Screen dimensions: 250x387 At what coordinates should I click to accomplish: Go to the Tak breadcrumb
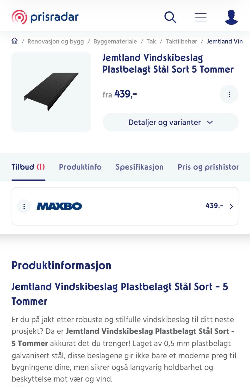[151, 41]
